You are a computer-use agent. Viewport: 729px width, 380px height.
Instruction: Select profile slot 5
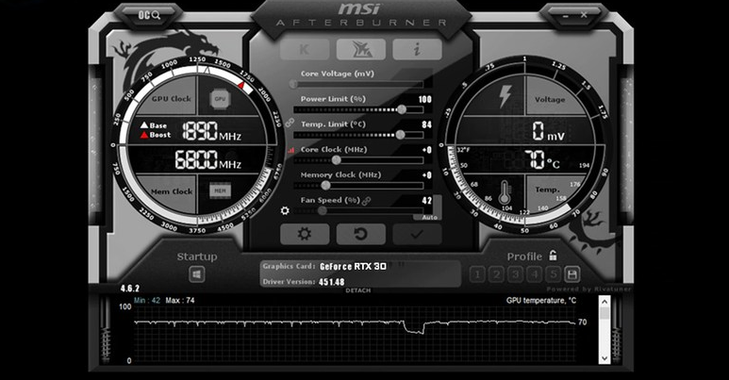pos(554,274)
